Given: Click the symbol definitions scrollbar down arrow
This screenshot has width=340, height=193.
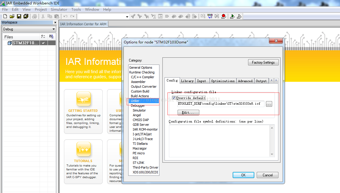Looking at the screenshot, I should point(272,154).
